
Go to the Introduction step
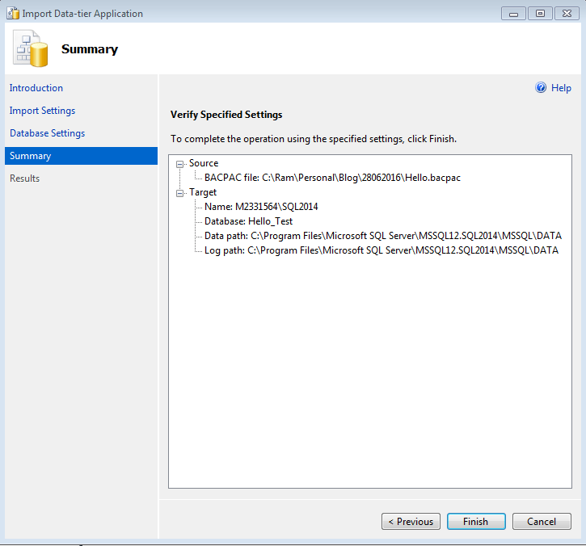tap(36, 88)
